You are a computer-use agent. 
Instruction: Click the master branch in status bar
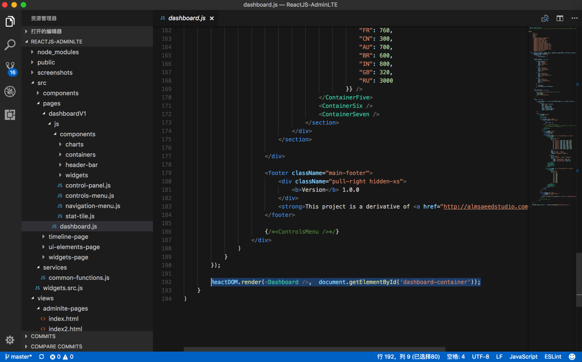pos(19,357)
